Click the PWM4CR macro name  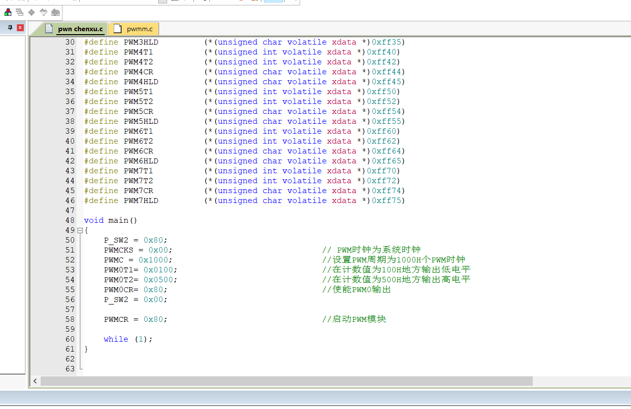pyautogui.click(x=138, y=72)
